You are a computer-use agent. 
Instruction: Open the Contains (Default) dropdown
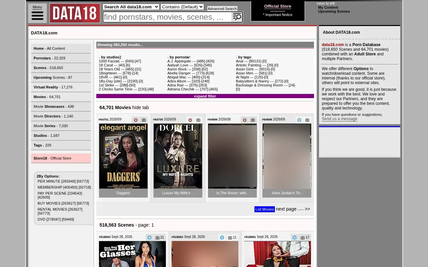[x=182, y=7]
